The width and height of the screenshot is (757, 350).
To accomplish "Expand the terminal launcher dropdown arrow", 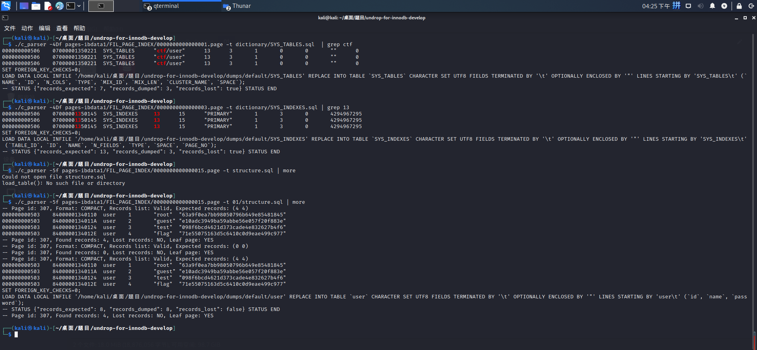I will (x=79, y=6).
